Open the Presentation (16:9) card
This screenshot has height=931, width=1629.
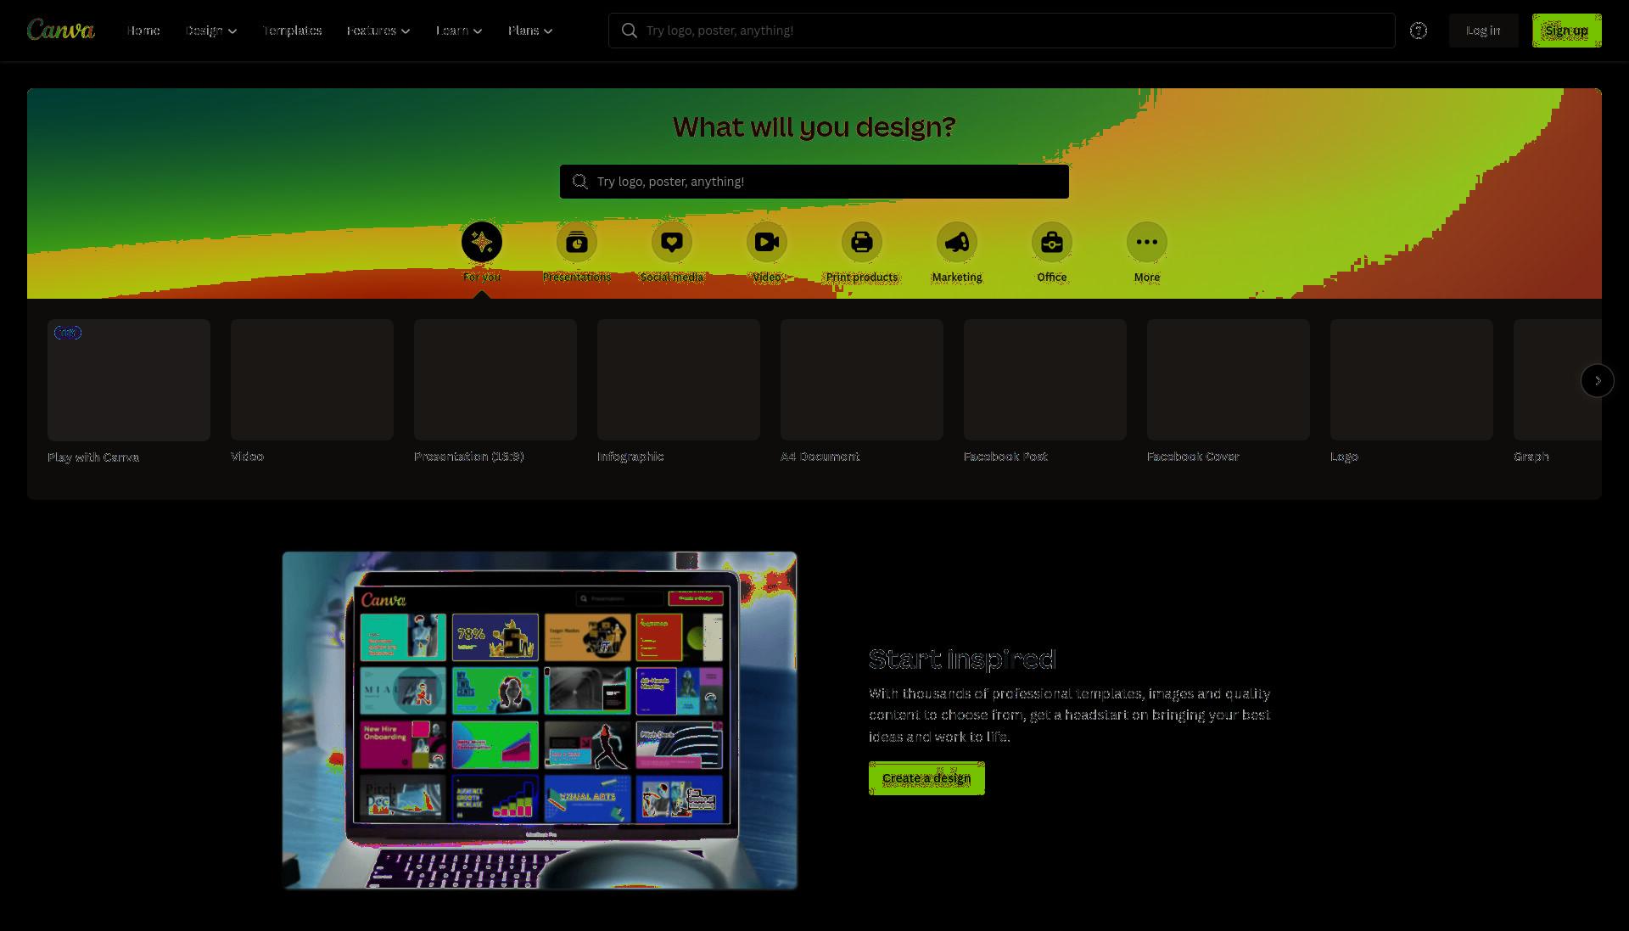495,379
